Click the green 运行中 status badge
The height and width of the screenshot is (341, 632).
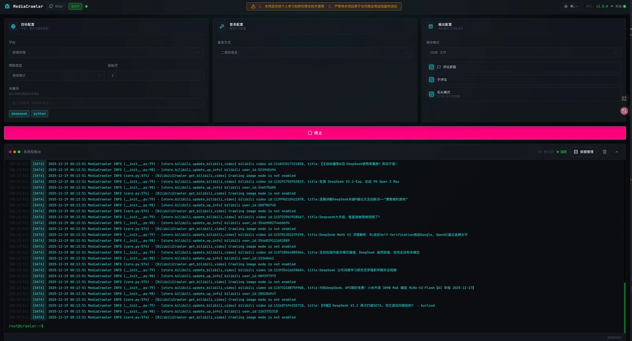75,6
